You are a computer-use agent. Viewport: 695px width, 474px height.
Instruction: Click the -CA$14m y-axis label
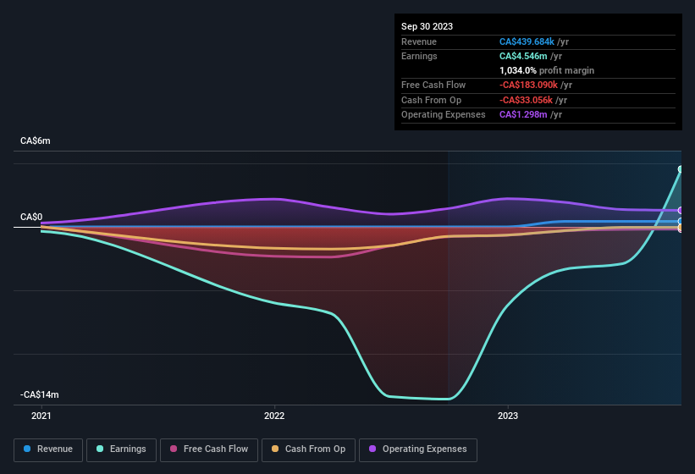[40, 394]
